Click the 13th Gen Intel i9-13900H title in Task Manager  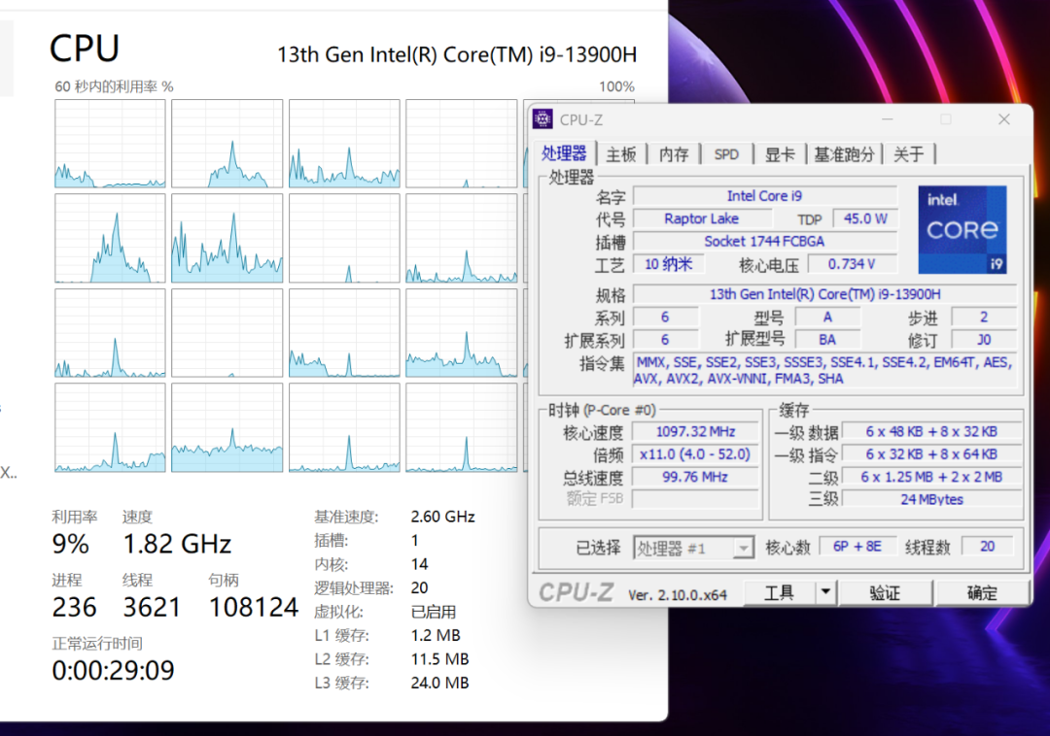coord(457,54)
